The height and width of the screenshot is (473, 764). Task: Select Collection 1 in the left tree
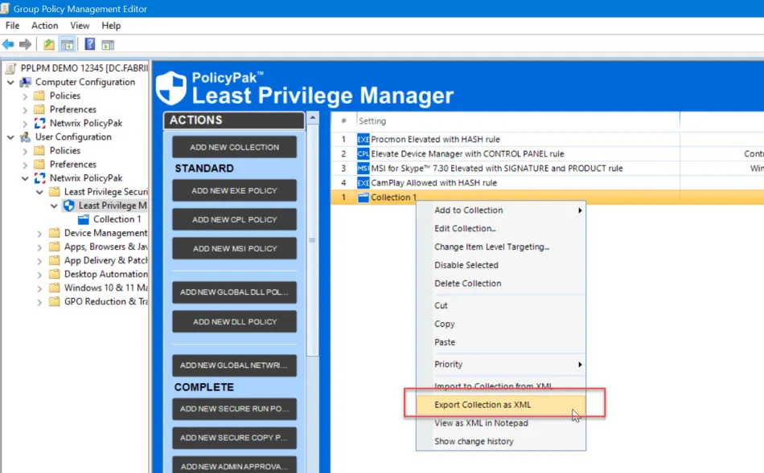117,219
